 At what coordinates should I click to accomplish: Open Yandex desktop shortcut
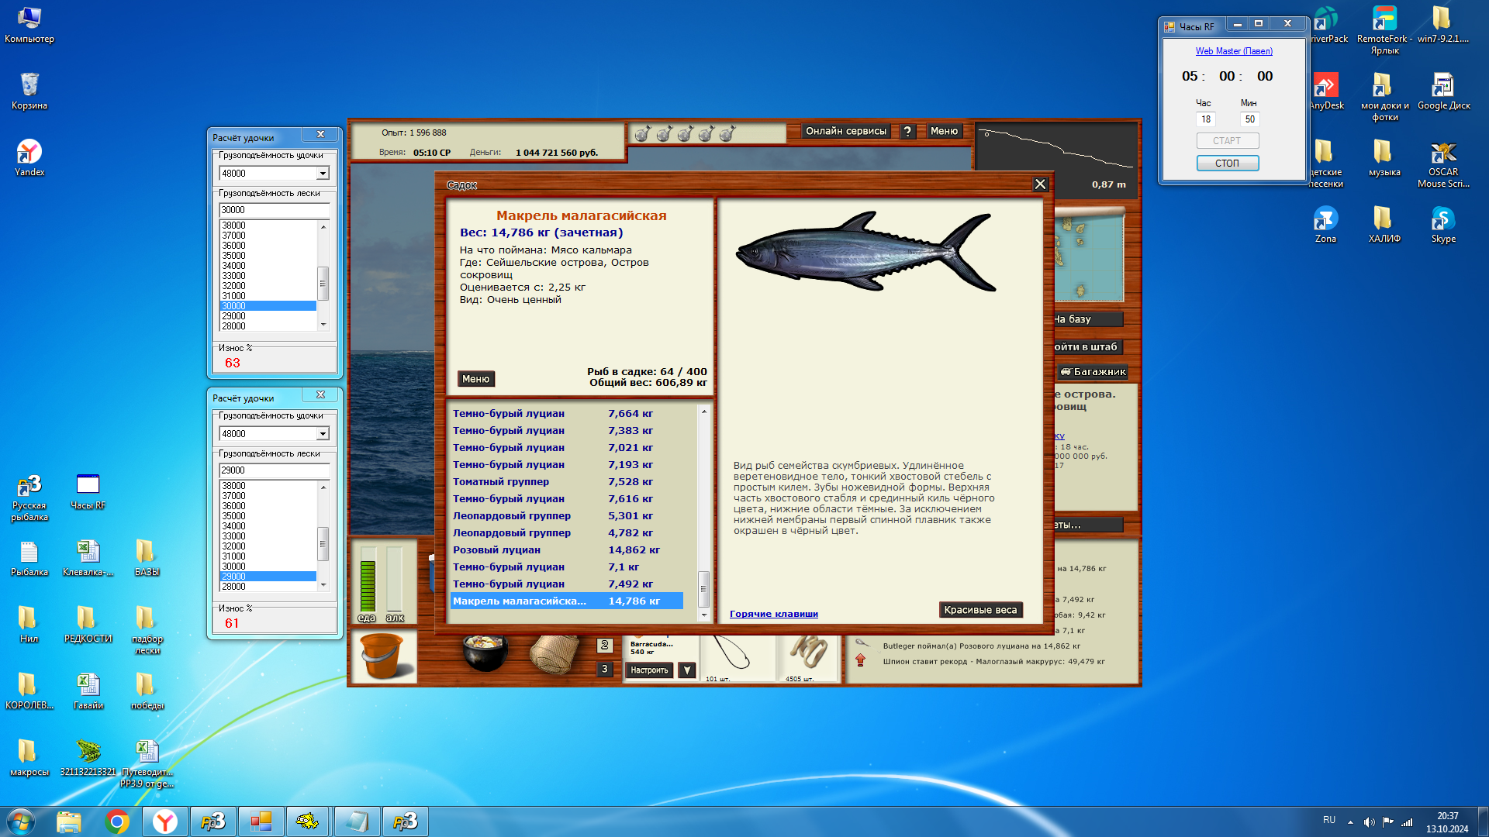pyautogui.click(x=29, y=158)
